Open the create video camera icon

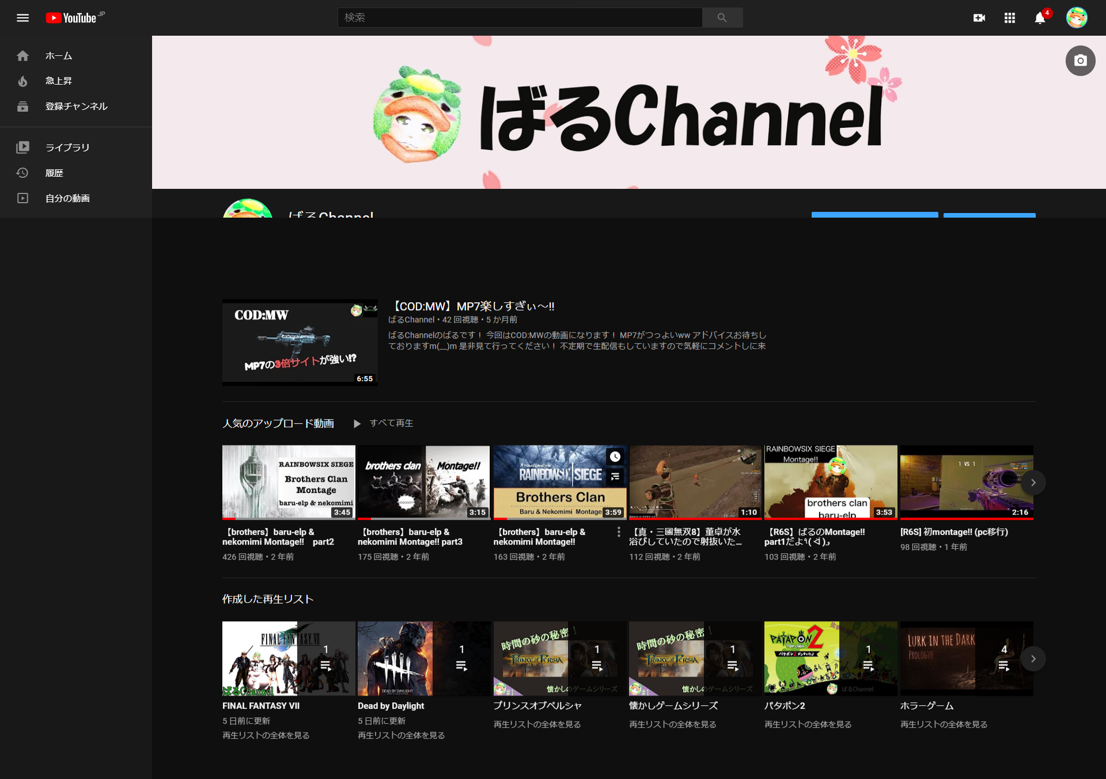pyautogui.click(x=979, y=18)
